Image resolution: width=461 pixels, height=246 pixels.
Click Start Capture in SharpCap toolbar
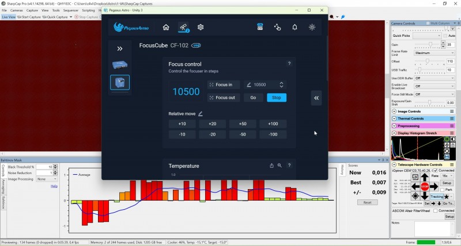point(29,17)
